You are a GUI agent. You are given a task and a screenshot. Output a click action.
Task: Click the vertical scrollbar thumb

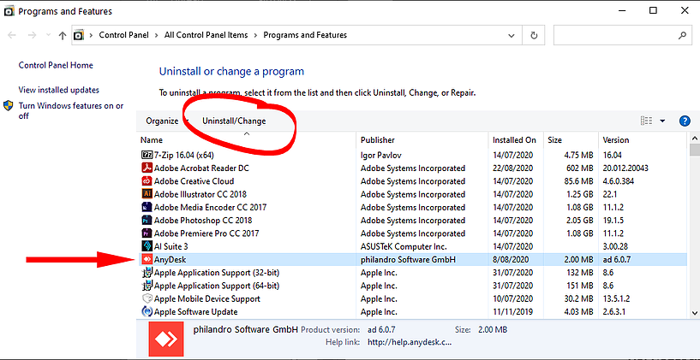(694, 150)
